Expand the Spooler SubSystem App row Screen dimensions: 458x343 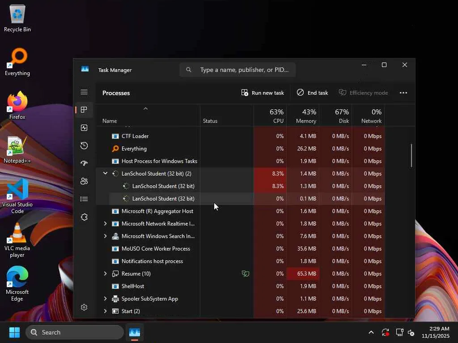106,299
